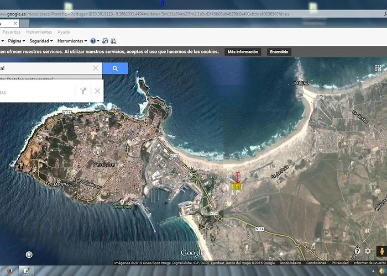Expand the Herramientas command bar dropdown
The height and width of the screenshot is (276, 387).
[x=72, y=41]
